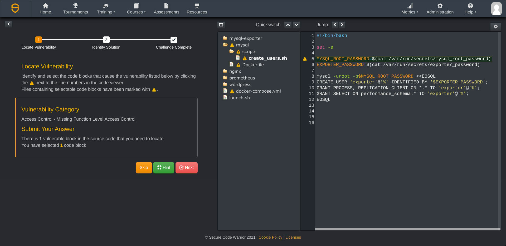Open the Resources menu item
Viewport: 506px width, 246px height.
[x=197, y=9]
